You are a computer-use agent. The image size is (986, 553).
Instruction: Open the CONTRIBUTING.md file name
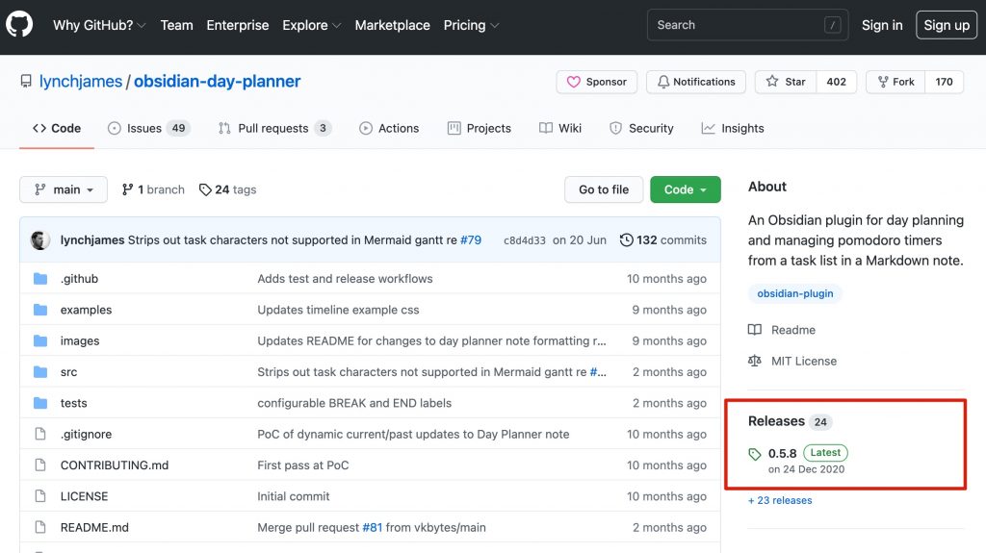click(115, 465)
